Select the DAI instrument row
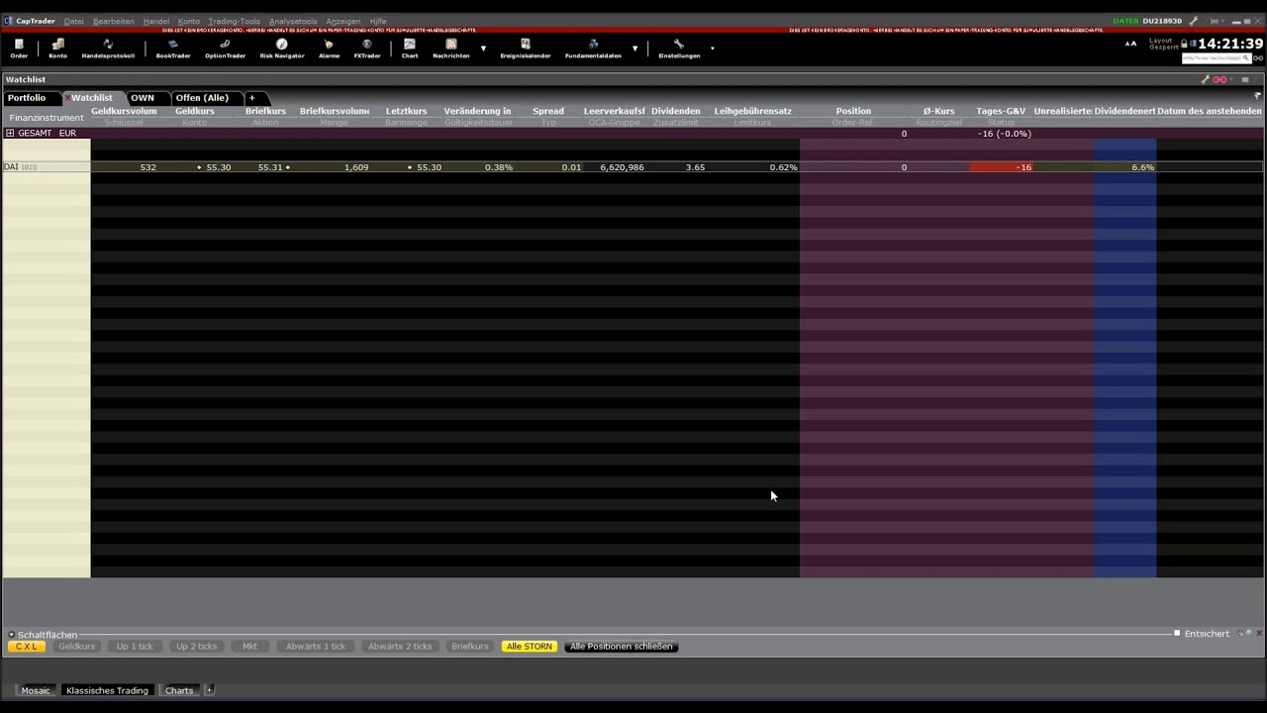Screen dimensions: 1267x713 point(633,167)
